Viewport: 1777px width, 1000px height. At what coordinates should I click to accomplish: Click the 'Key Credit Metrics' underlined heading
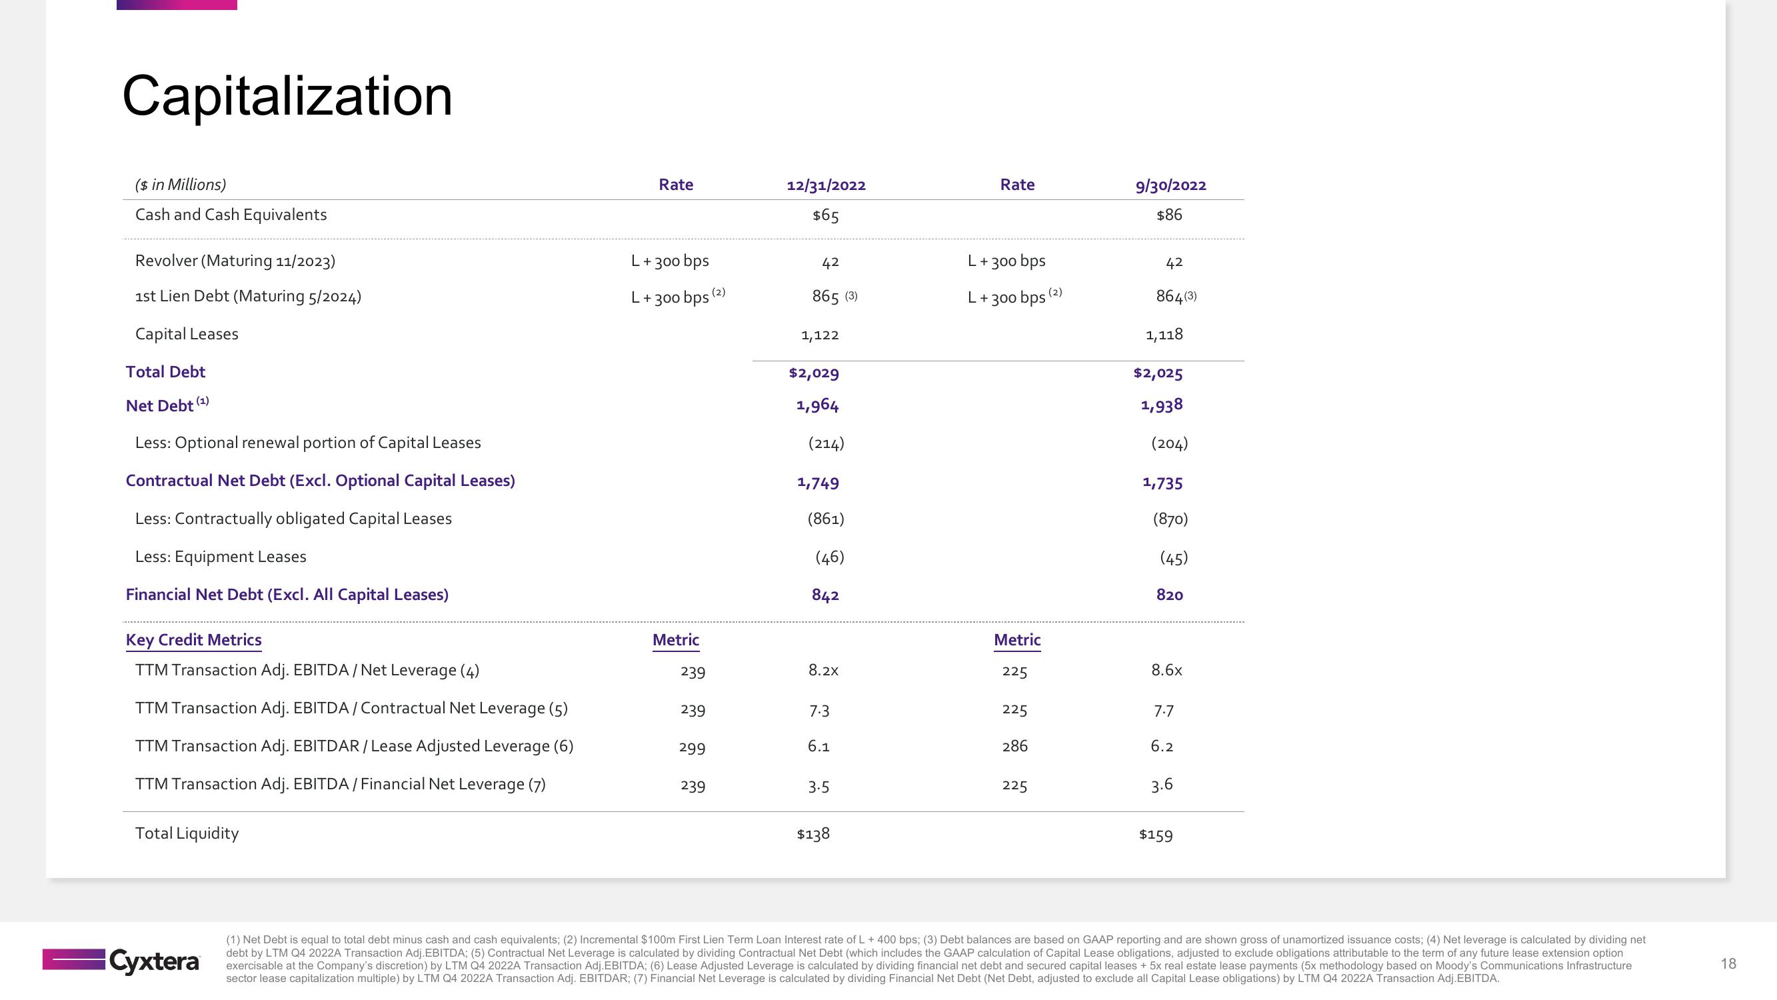[194, 641]
